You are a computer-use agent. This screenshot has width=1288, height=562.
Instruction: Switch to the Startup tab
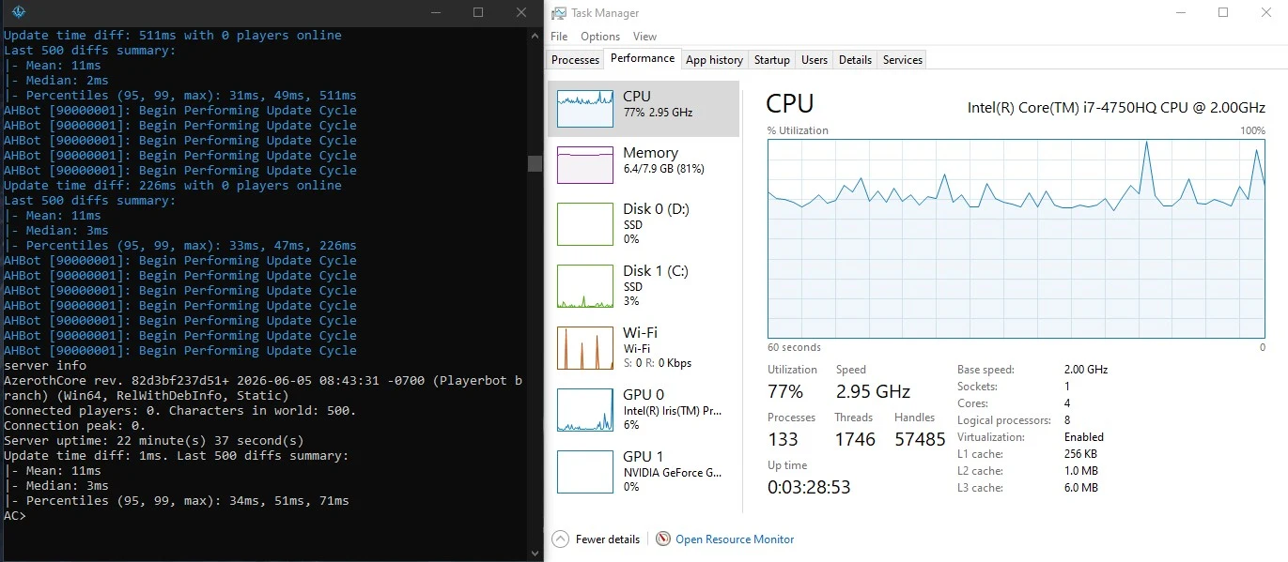pos(772,60)
